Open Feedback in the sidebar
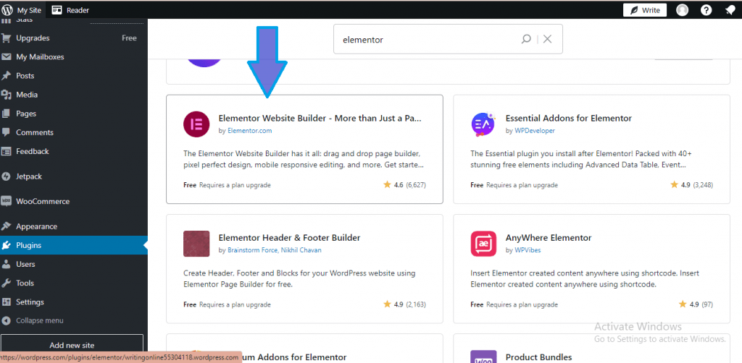Image resolution: width=742 pixels, height=363 pixels. coord(74,152)
